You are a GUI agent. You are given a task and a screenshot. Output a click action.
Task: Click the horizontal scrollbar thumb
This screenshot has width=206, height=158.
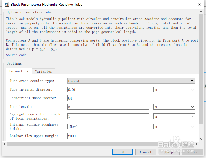click(84, 144)
